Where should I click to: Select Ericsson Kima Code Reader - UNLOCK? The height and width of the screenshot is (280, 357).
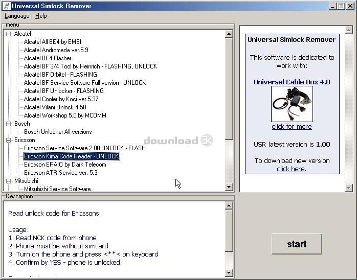coord(71,156)
